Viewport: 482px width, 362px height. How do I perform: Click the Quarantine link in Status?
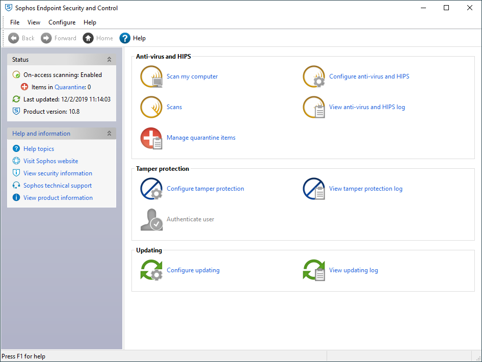coord(69,87)
